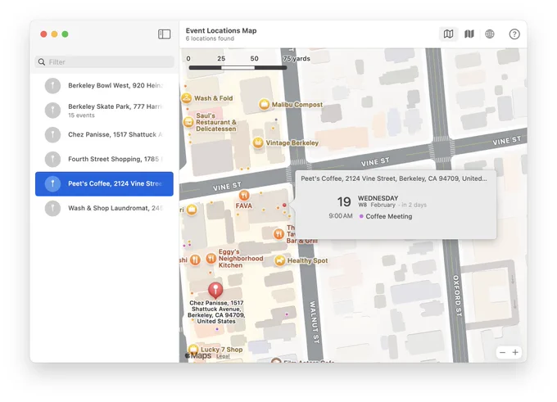Viewport: 557px width, 402px height.
Task: Select Chez Panisse in the location list
Action: click(105, 134)
